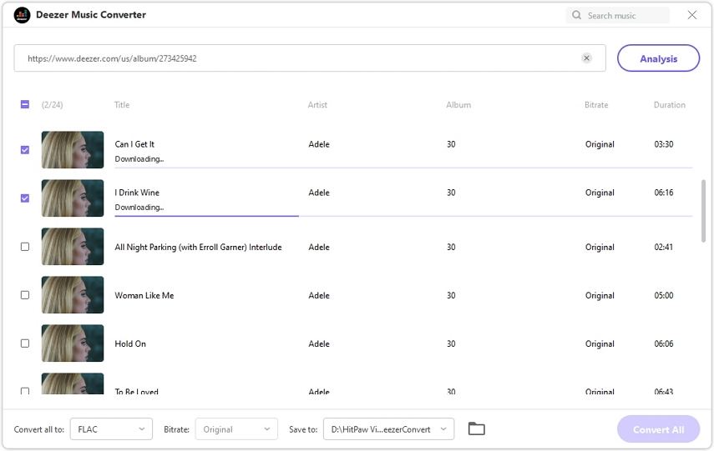Click the Hold On title
The image size is (714, 451).
[x=130, y=343]
